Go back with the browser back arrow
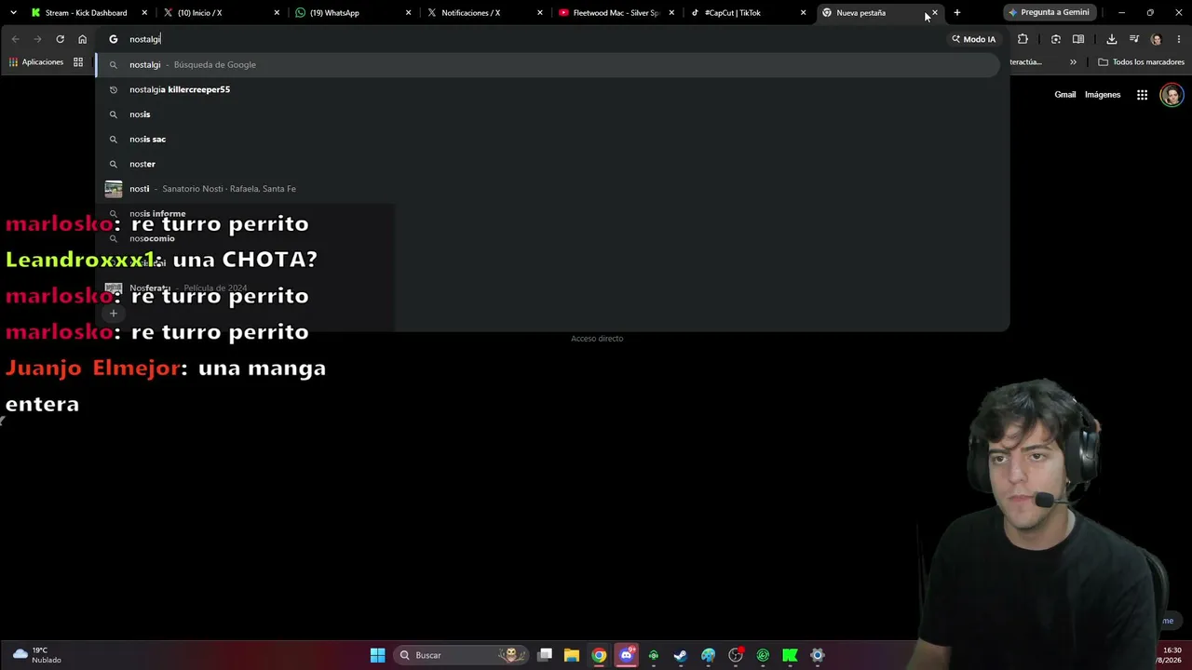The image size is (1192, 670). pos(15,39)
